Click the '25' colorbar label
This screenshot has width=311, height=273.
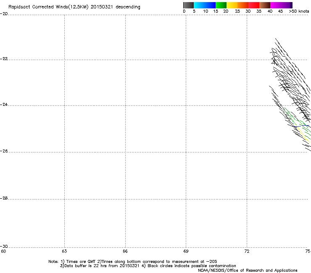237,11
